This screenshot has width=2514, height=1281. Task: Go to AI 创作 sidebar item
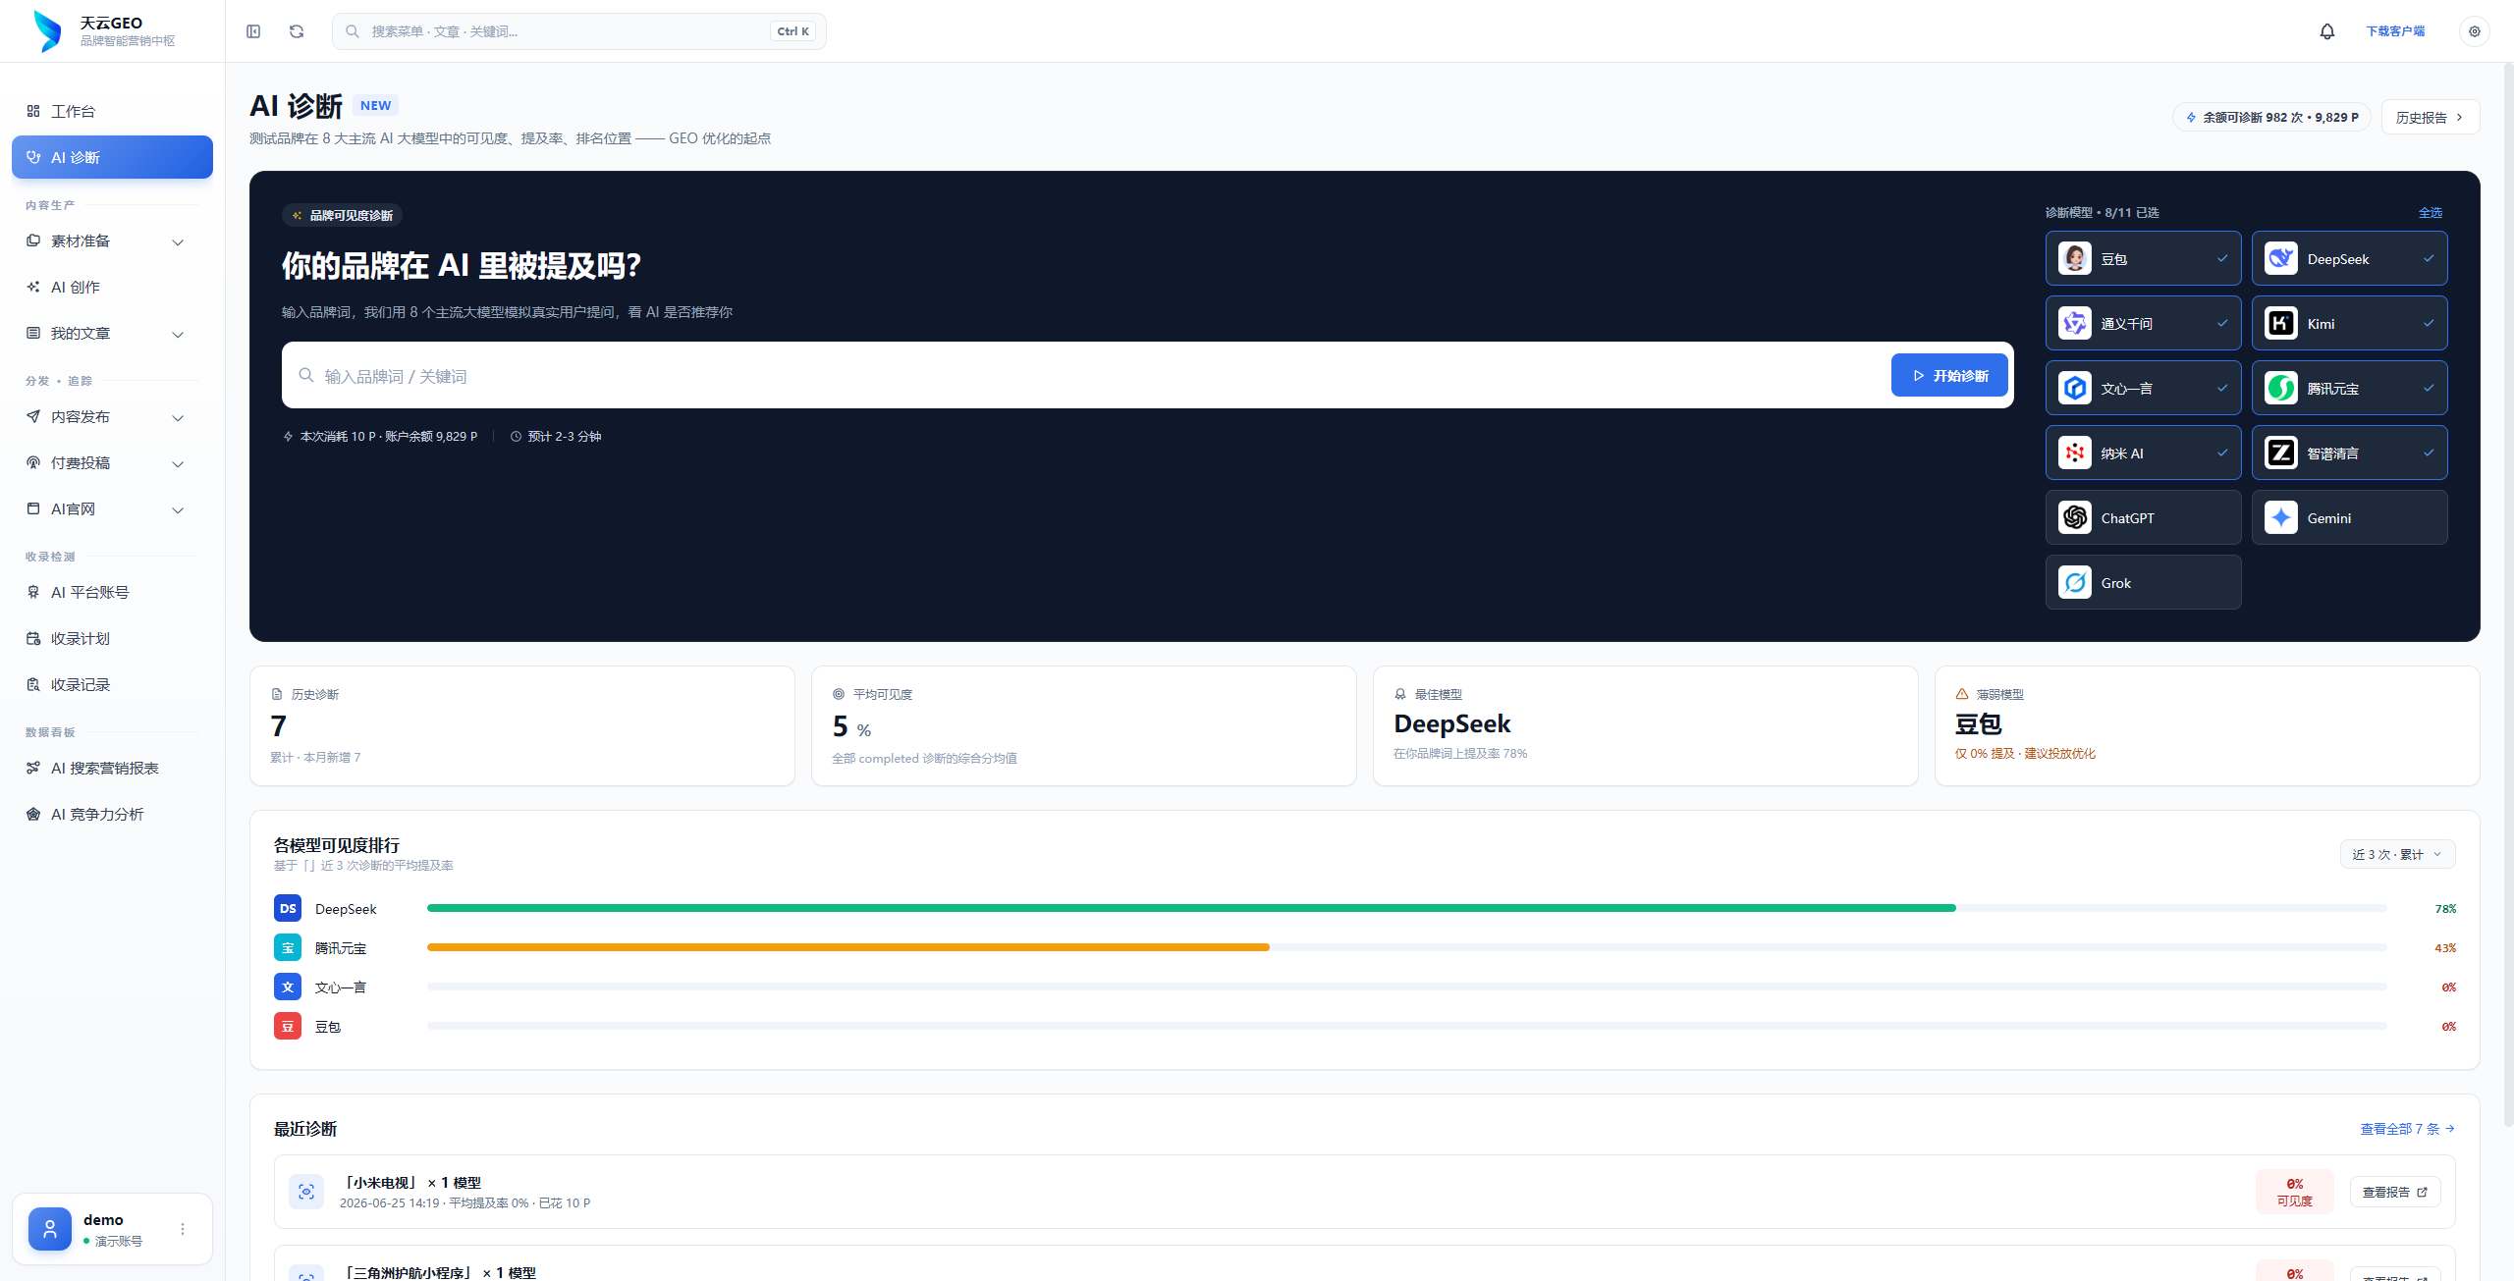pyautogui.click(x=112, y=287)
